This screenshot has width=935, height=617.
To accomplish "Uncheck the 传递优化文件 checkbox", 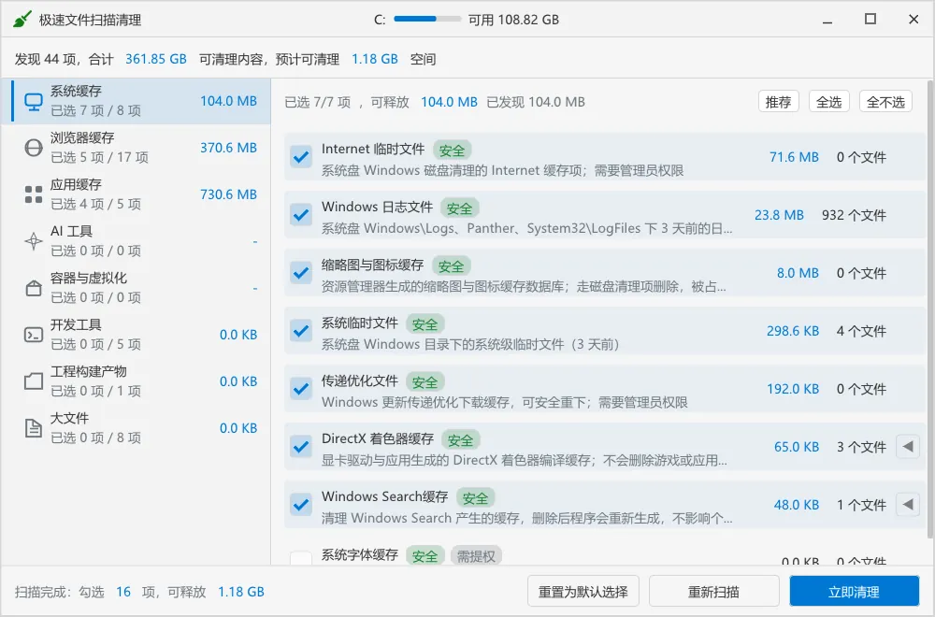I will [x=301, y=389].
